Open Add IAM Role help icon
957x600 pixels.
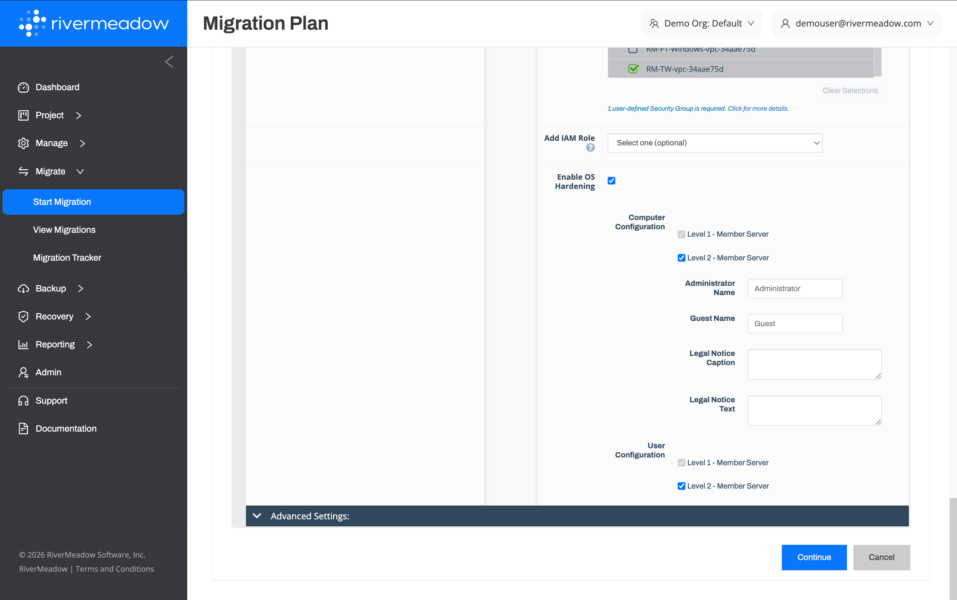590,148
